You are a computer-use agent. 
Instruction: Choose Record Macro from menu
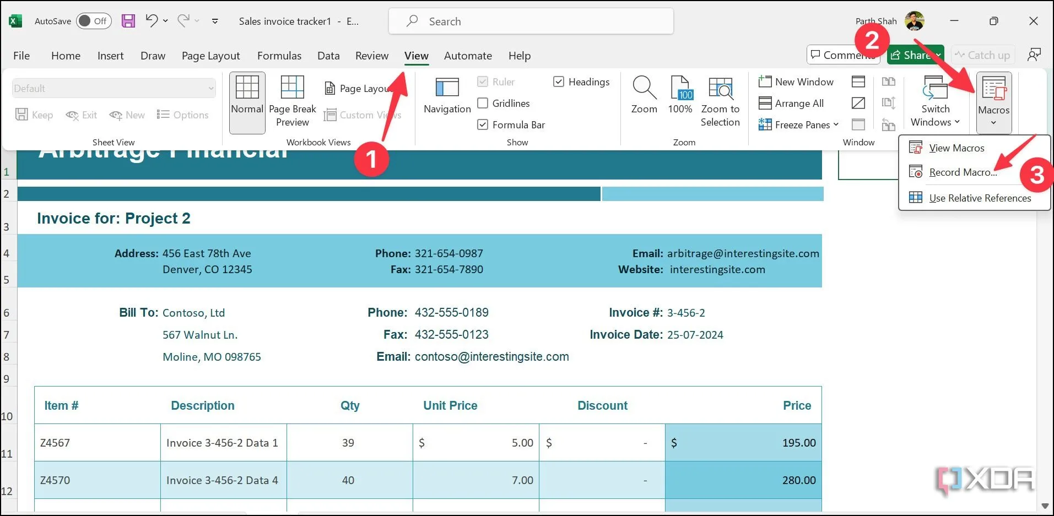pyautogui.click(x=962, y=172)
